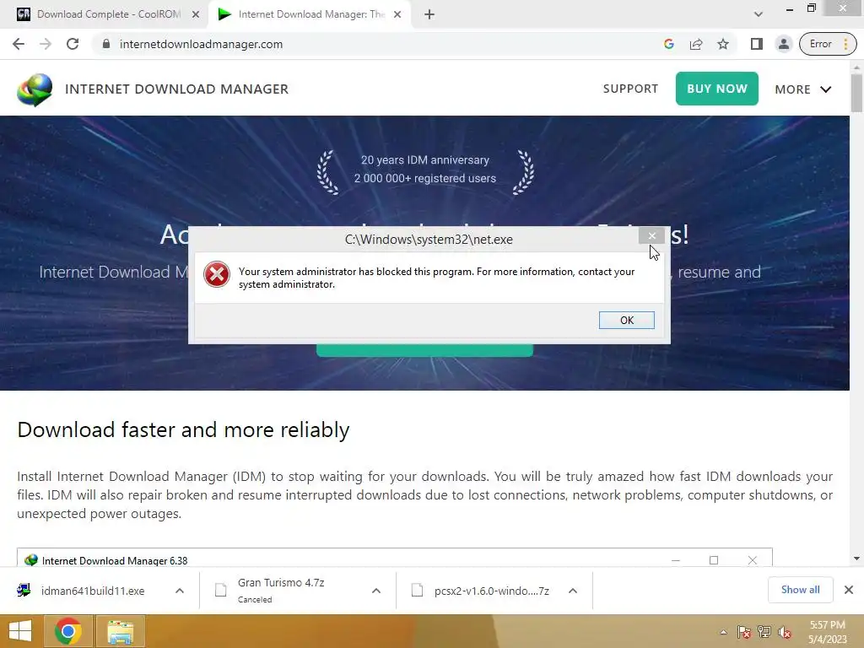The image size is (864, 648).
Task: Click the muted volume tray icon
Action: pos(785,632)
